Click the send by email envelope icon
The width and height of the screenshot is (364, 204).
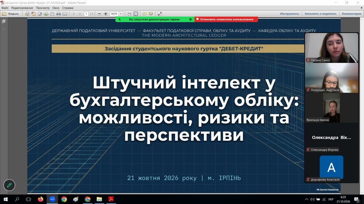tap(65, 14)
